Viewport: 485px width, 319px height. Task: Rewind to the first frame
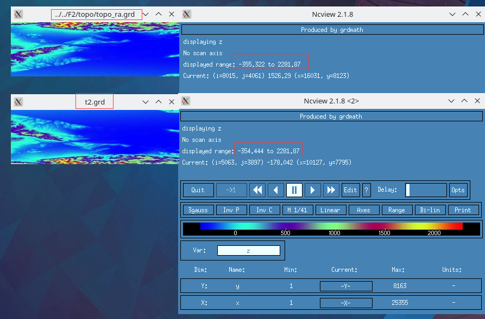point(257,190)
